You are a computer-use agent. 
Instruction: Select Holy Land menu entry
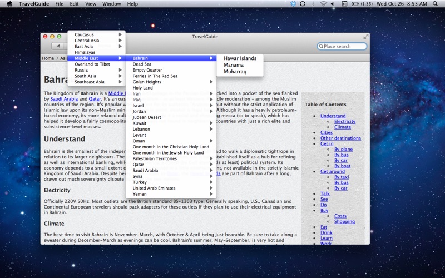pyautogui.click(x=171, y=88)
